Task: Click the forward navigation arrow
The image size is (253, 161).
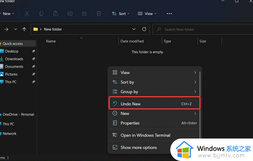Action: [6, 29]
